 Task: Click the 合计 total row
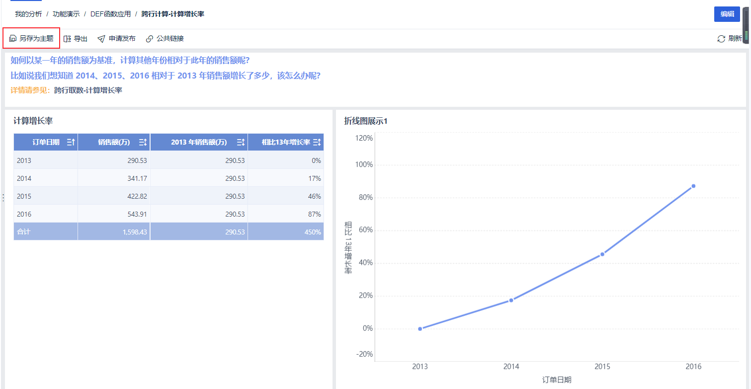[x=168, y=232]
